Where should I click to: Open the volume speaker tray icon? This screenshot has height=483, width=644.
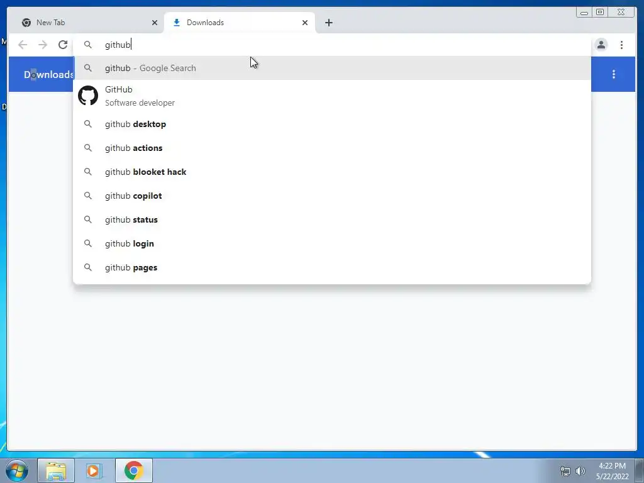pyautogui.click(x=580, y=471)
